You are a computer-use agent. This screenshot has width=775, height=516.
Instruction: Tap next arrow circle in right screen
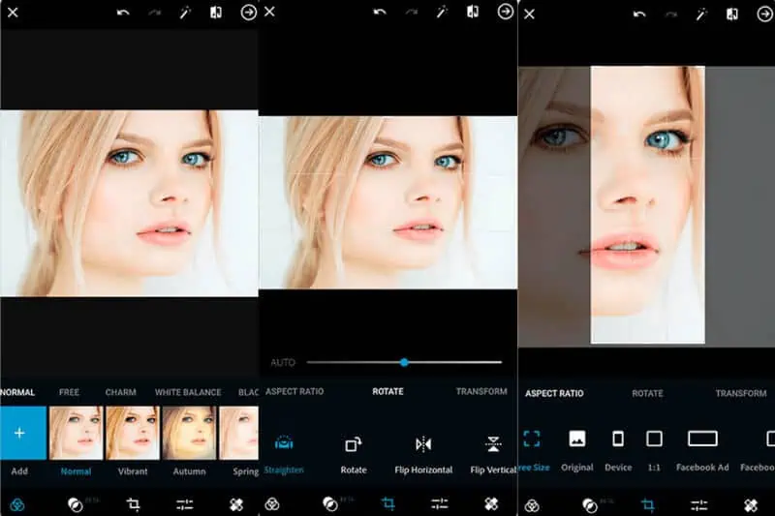pos(765,14)
